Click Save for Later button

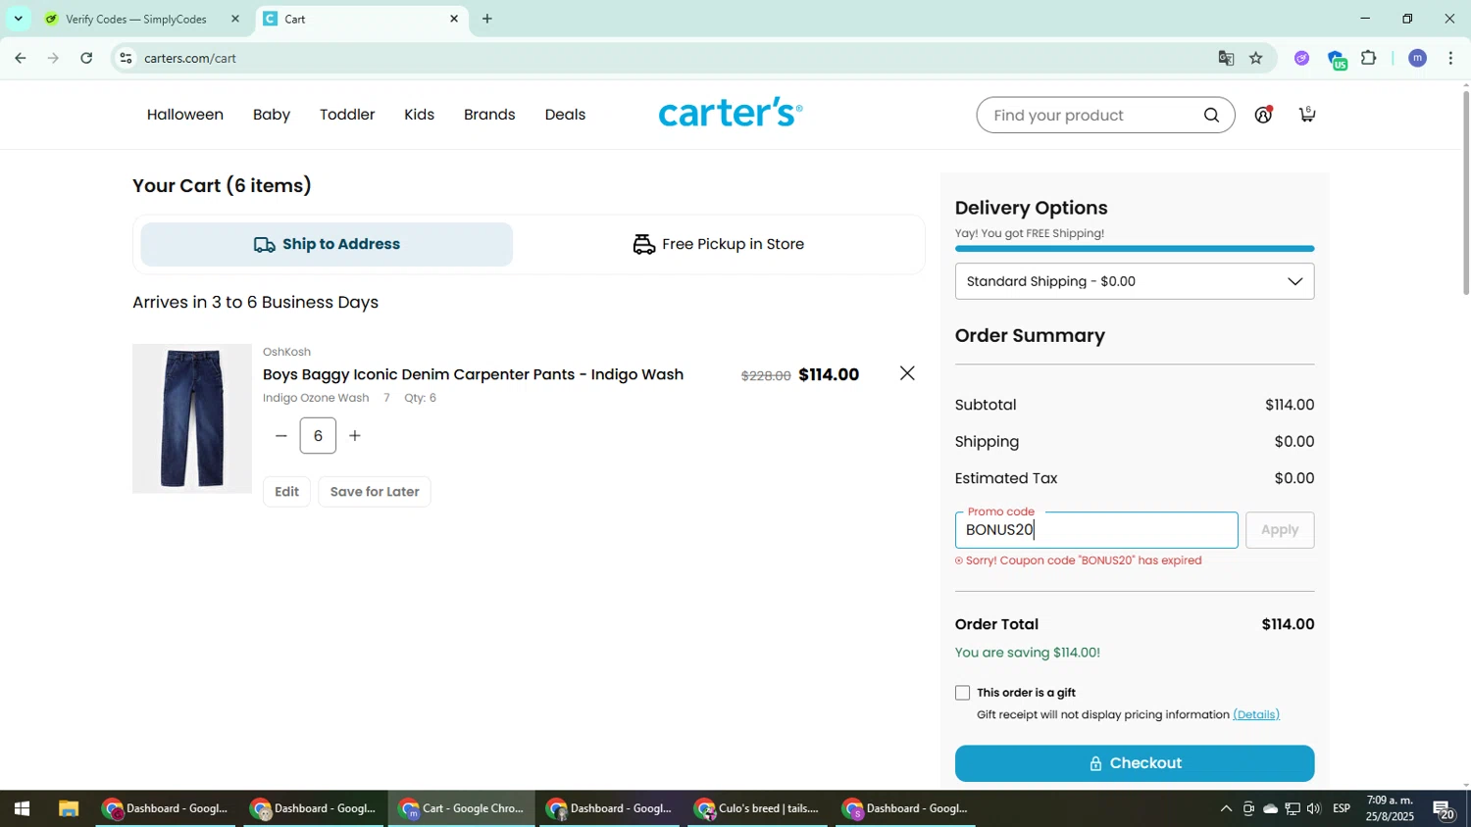coord(375,492)
